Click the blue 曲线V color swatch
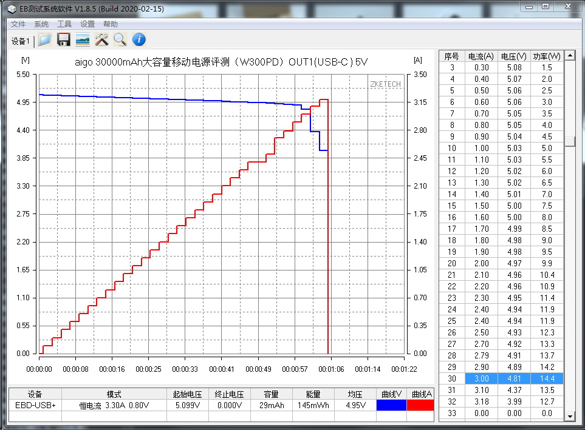Screen dimensions: 585x430 point(391,405)
